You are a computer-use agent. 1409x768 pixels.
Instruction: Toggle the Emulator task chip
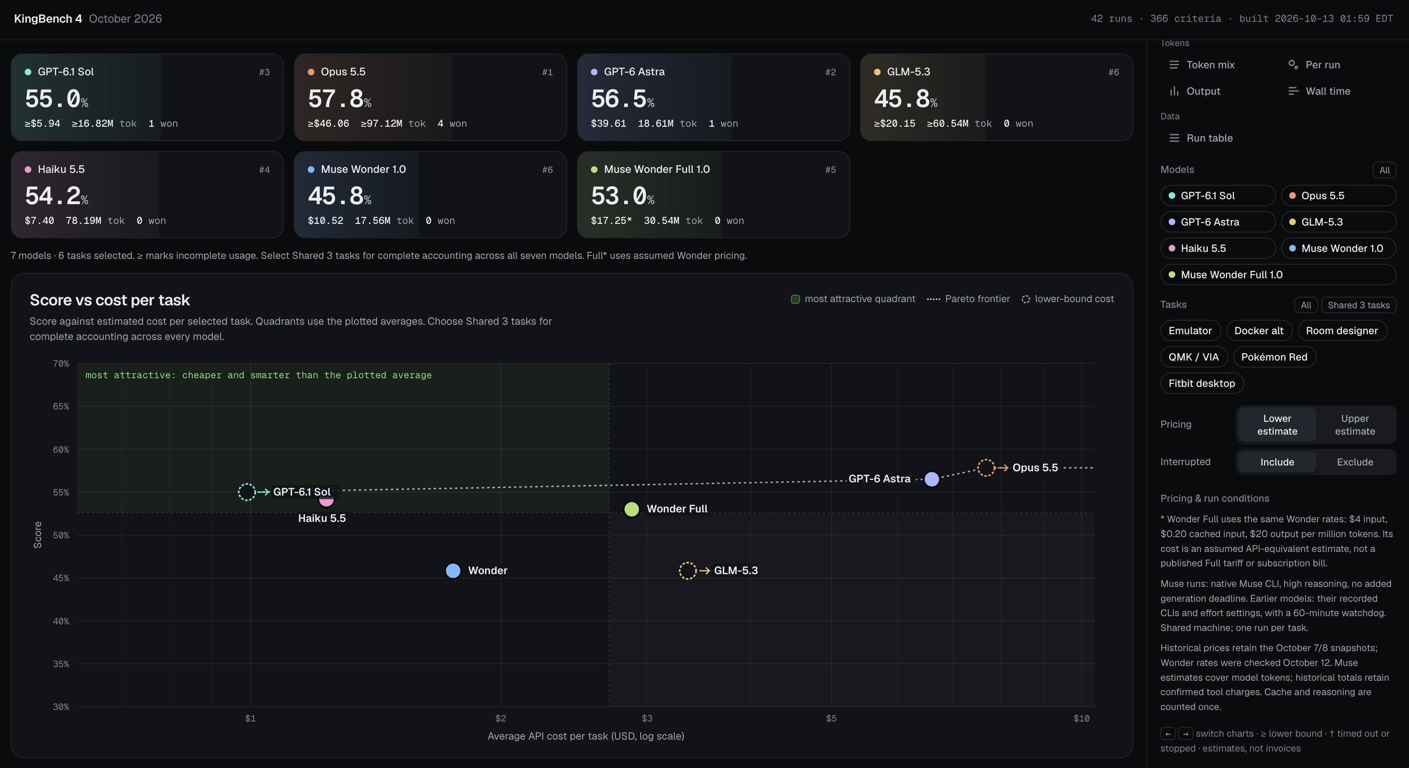pyautogui.click(x=1190, y=330)
